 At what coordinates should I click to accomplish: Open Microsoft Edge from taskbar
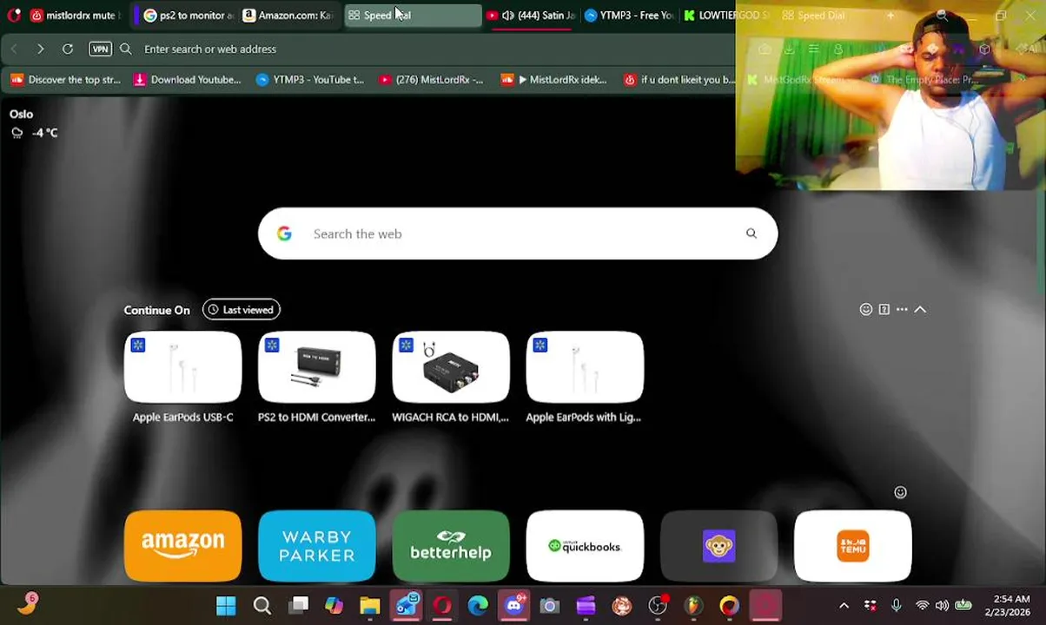click(x=478, y=605)
